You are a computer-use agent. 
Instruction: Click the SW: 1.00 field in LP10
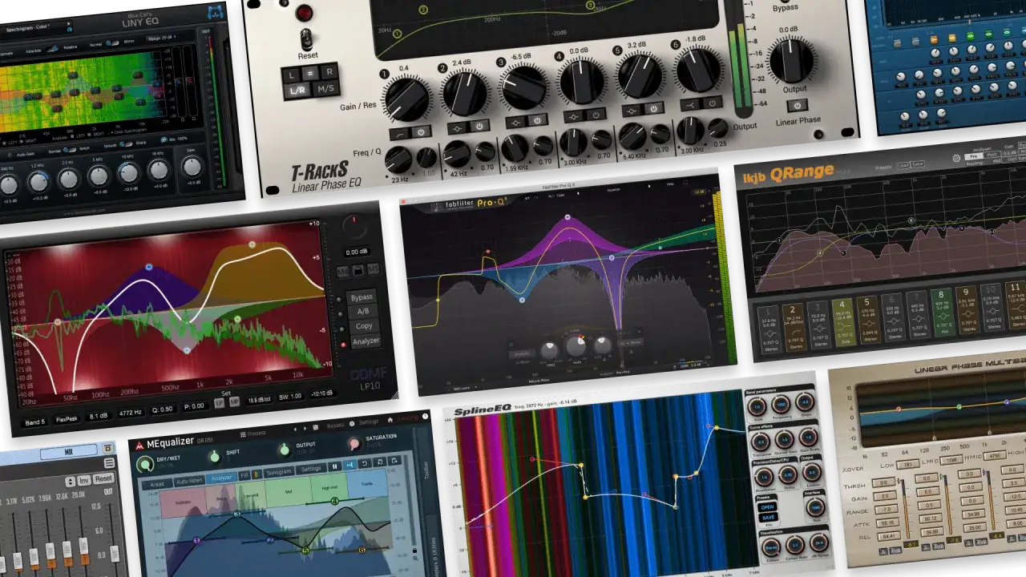pos(289,397)
